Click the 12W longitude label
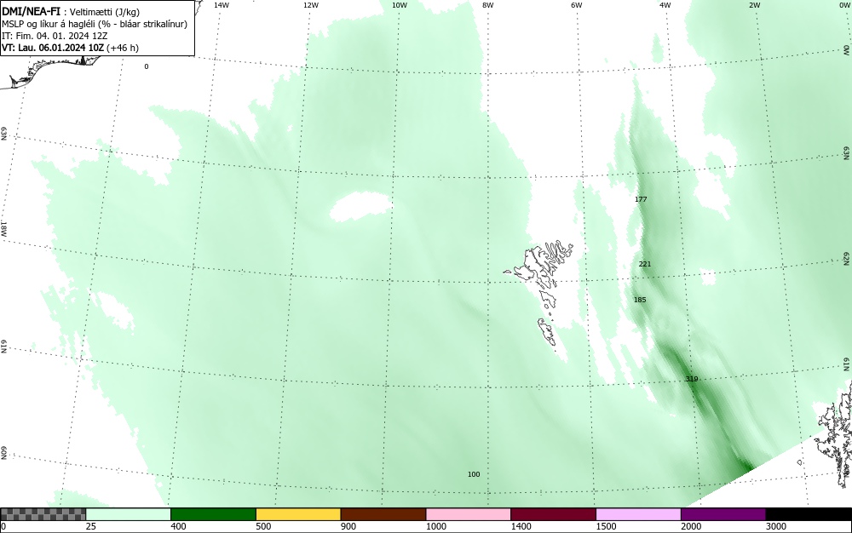This screenshot has width=852, height=533. click(310, 5)
